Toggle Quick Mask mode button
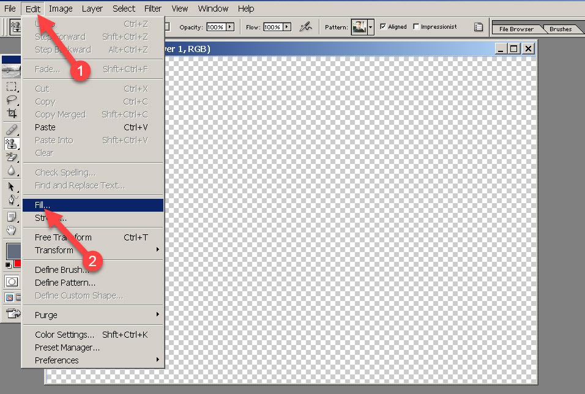Viewport: 585px width, 394px height. pos(12,281)
